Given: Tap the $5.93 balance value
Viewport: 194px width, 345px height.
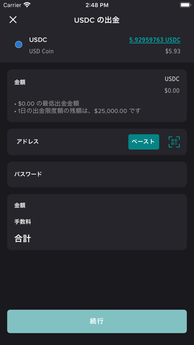Looking at the screenshot, I should tap(173, 52).
